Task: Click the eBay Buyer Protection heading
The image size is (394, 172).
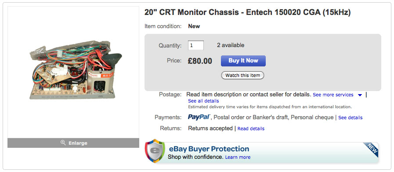Action: coord(209,149)
